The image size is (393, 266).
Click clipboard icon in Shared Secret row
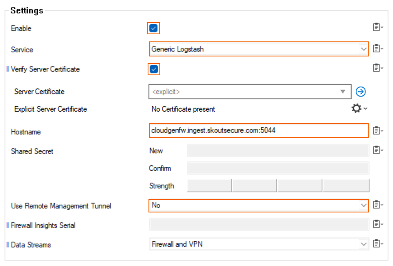coord(378,150)
